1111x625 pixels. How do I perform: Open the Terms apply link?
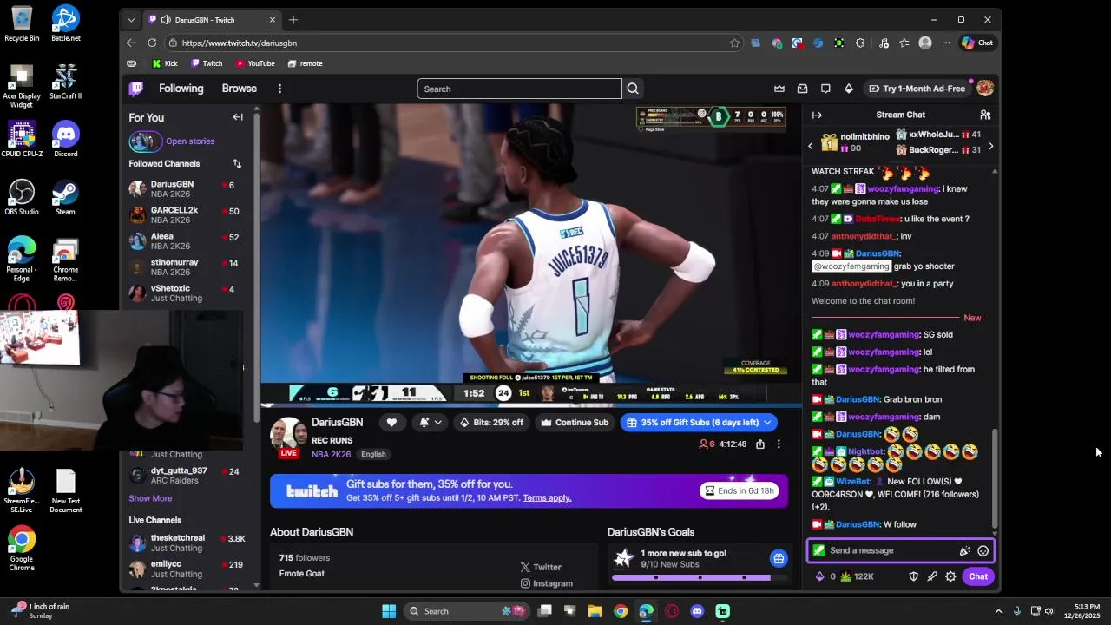click(x=547, y=497)
